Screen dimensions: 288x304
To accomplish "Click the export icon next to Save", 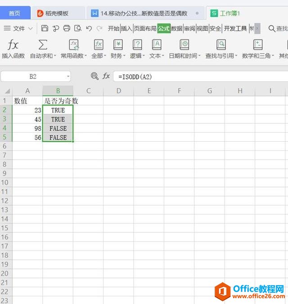I will tap(56, 28).
